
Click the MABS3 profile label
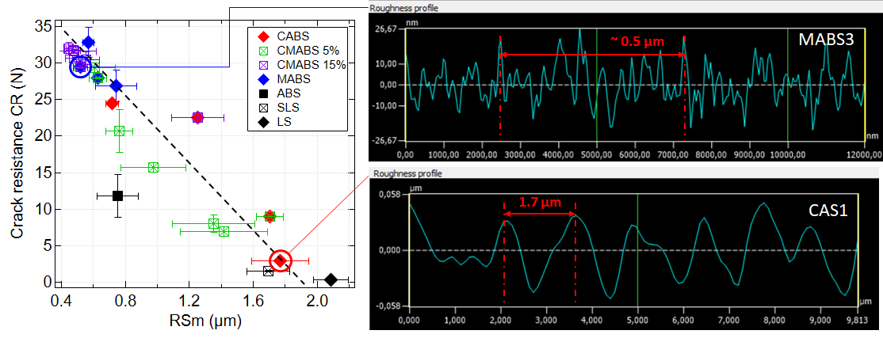click(x=824, y=39)
